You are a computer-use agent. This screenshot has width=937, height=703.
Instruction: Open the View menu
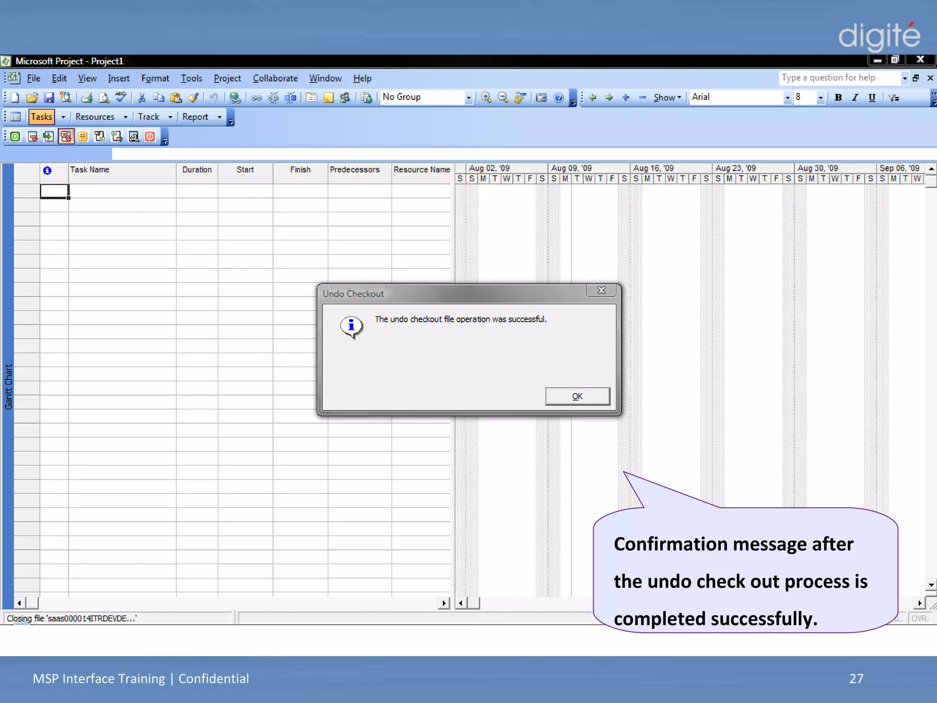pyautogui.click(x=87, y=78)
